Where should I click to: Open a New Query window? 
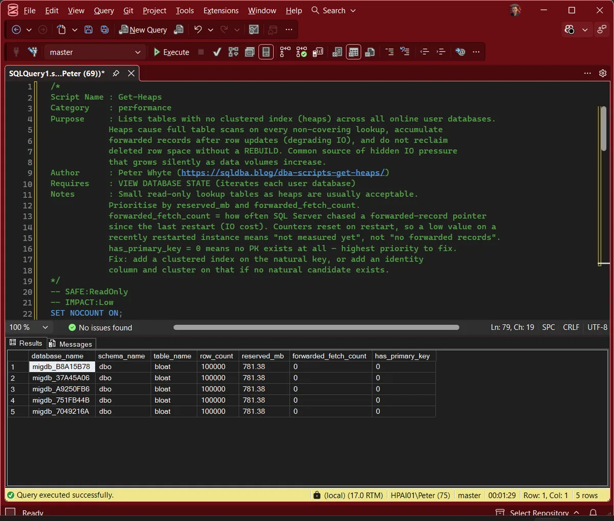(x=143, y=30)
